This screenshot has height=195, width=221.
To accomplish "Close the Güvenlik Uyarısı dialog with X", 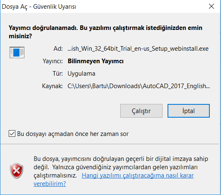I will point(211,6).
